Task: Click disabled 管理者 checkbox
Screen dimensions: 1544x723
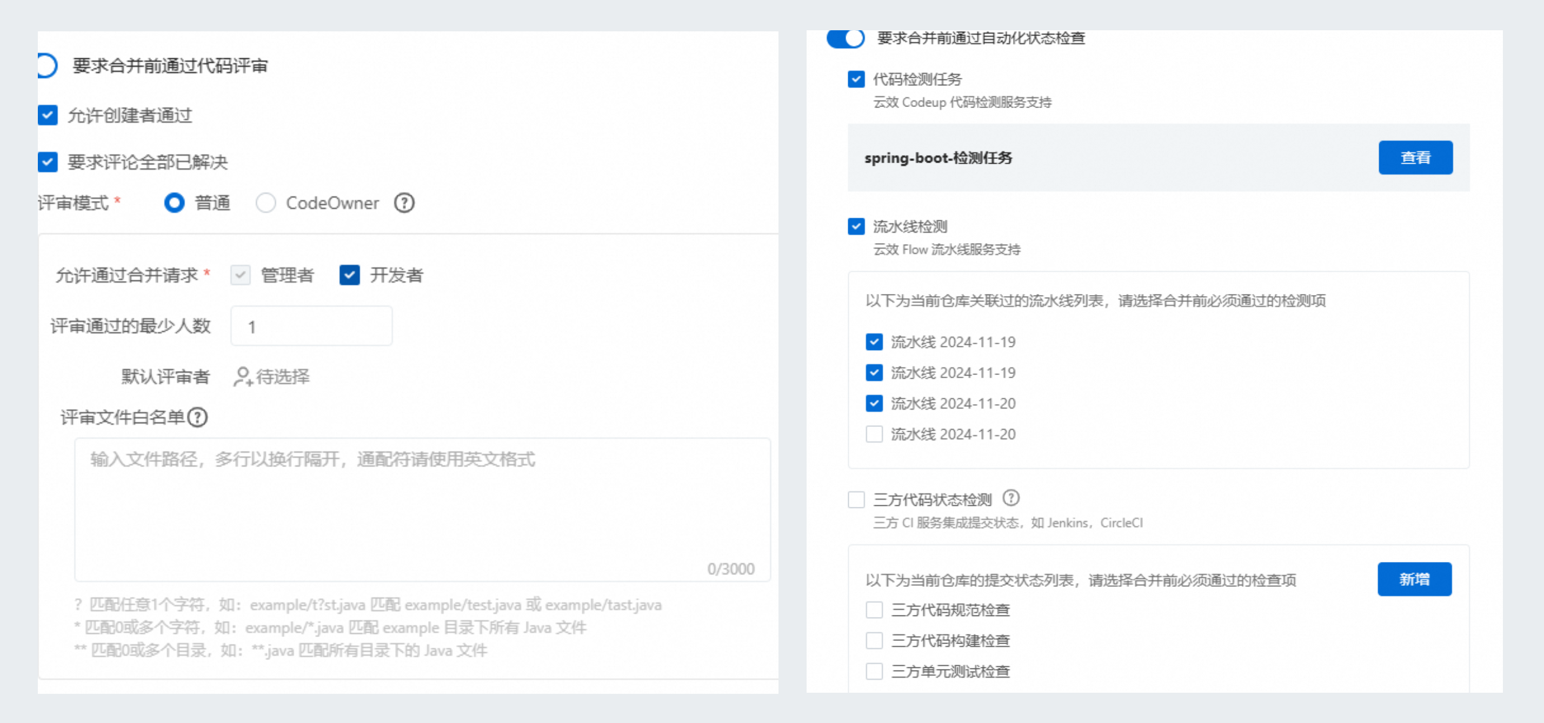Action: click(x=241, y=275)
